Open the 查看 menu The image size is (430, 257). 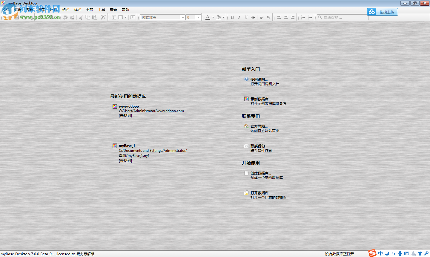click(x=113, y=10)
